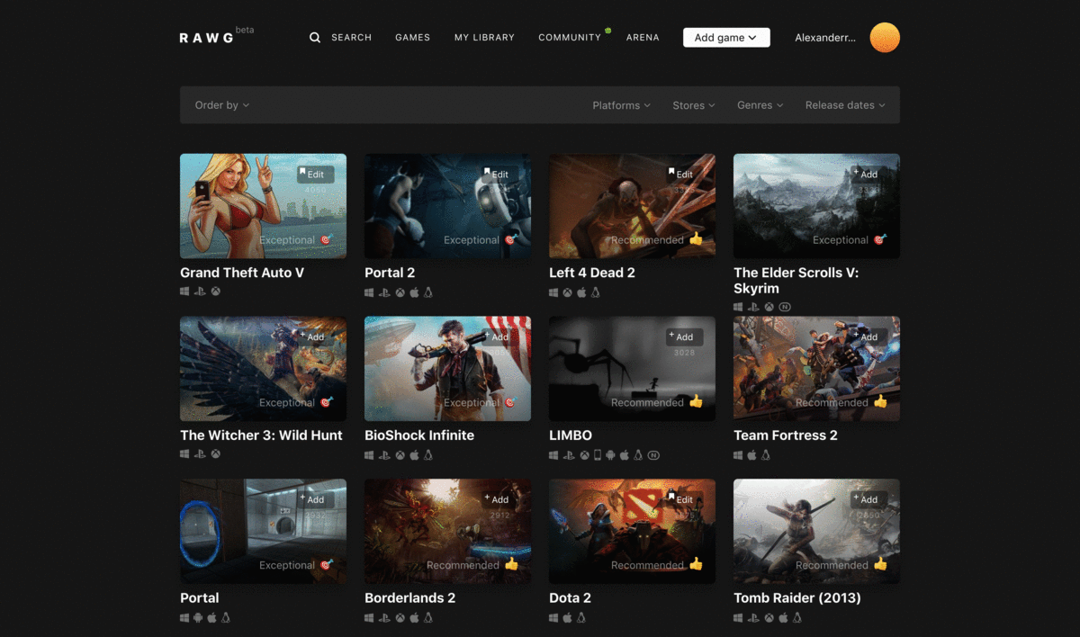Open the Borderlands 2 title

[410, 598]
